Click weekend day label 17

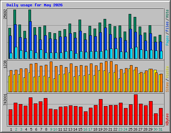click(x=90, y=129)
